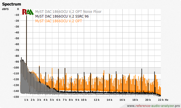Select the 'MyST DAC 1866OCU V.2 OPT Noise Floor' legend entry
The image size is (181, 108).
68,12
